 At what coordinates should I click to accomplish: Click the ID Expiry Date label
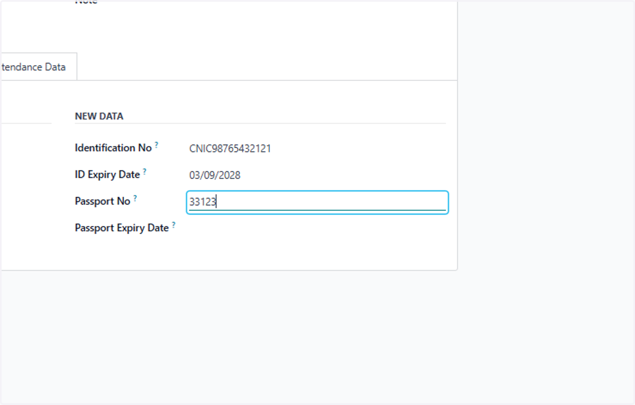107,175
